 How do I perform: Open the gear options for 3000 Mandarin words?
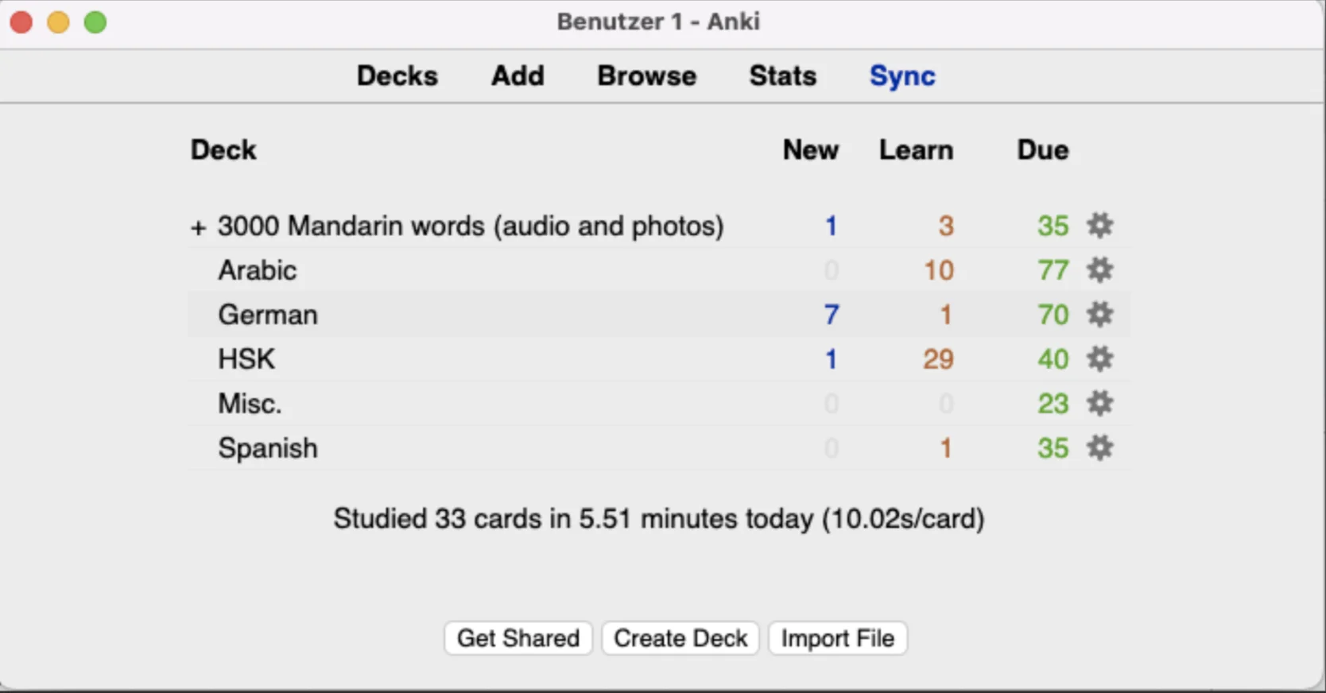(x=1099, y=226)
